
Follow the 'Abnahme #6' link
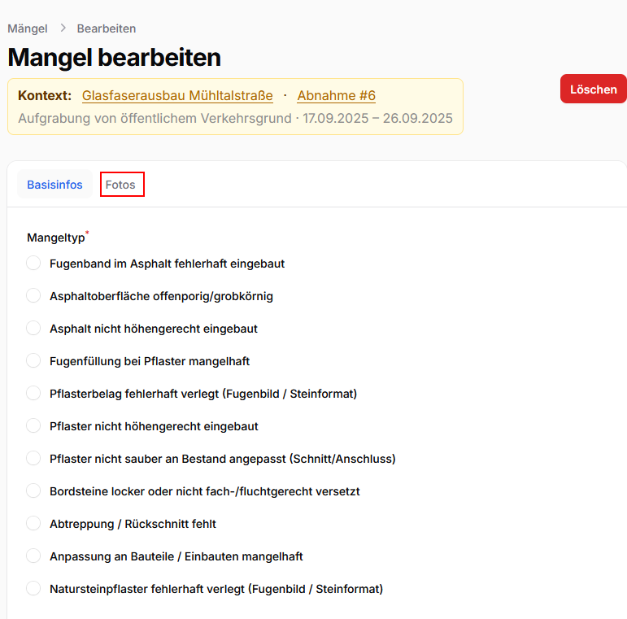point(336,96)
